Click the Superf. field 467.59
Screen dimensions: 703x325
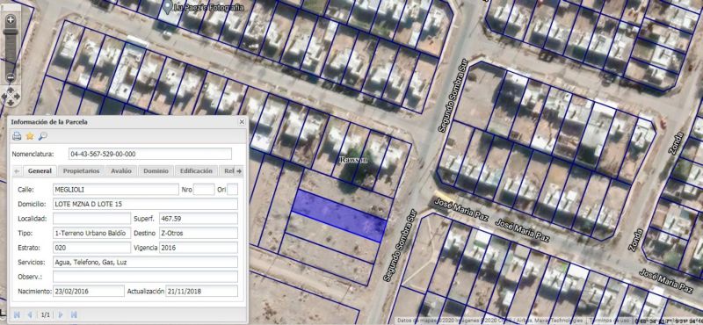199,219
